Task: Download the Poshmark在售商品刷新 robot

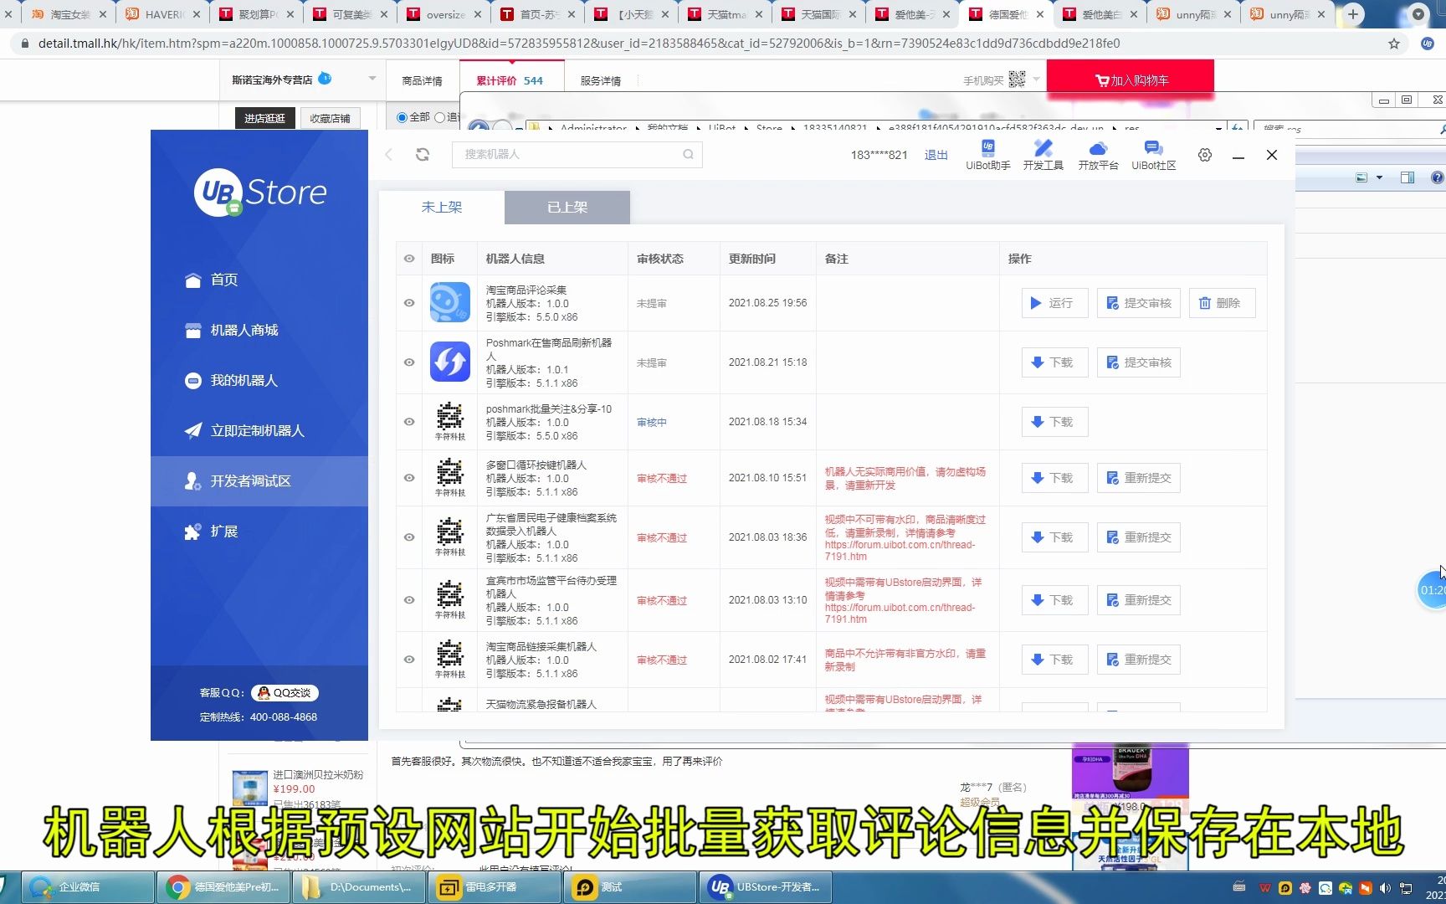Action: click(x=1054, y=362)
